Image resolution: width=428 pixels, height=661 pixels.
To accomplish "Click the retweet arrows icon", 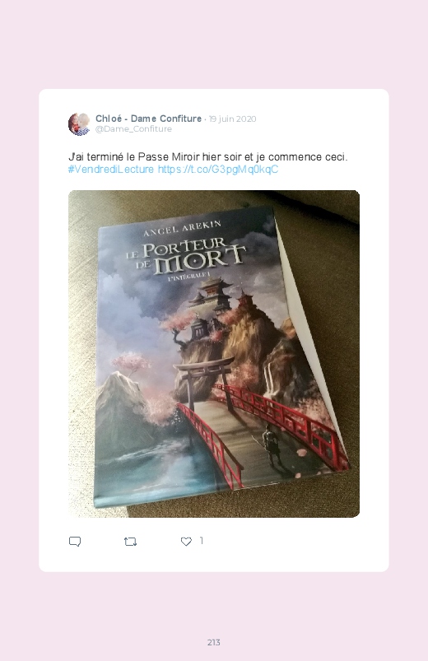I will pyautogui.click(x=130, y=542).
